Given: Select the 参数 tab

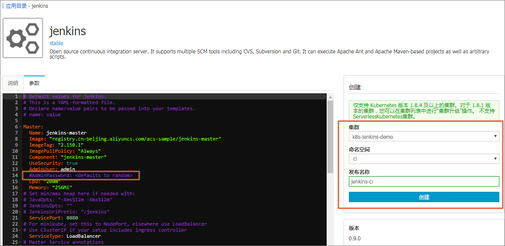Looking at the screenshot, I should (34, 83).
